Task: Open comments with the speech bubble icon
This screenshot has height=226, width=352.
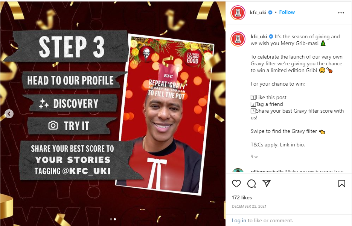Action: pos(251,184)
